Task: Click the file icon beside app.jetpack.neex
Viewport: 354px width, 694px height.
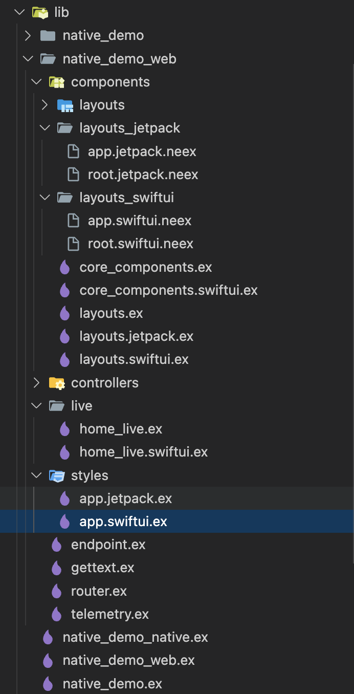Action: 73,151
